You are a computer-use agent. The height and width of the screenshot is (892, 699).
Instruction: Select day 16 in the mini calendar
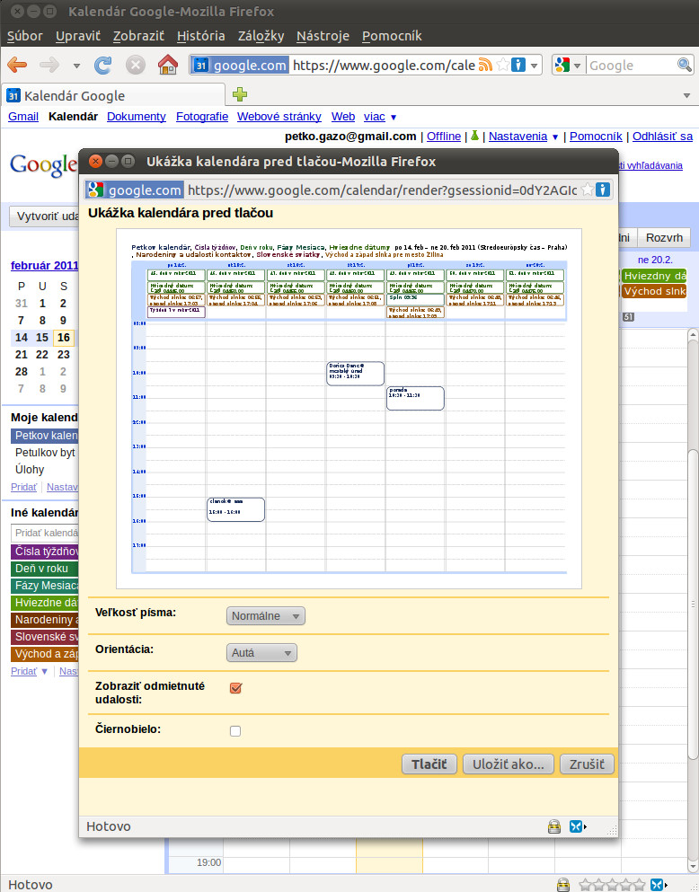63,338
